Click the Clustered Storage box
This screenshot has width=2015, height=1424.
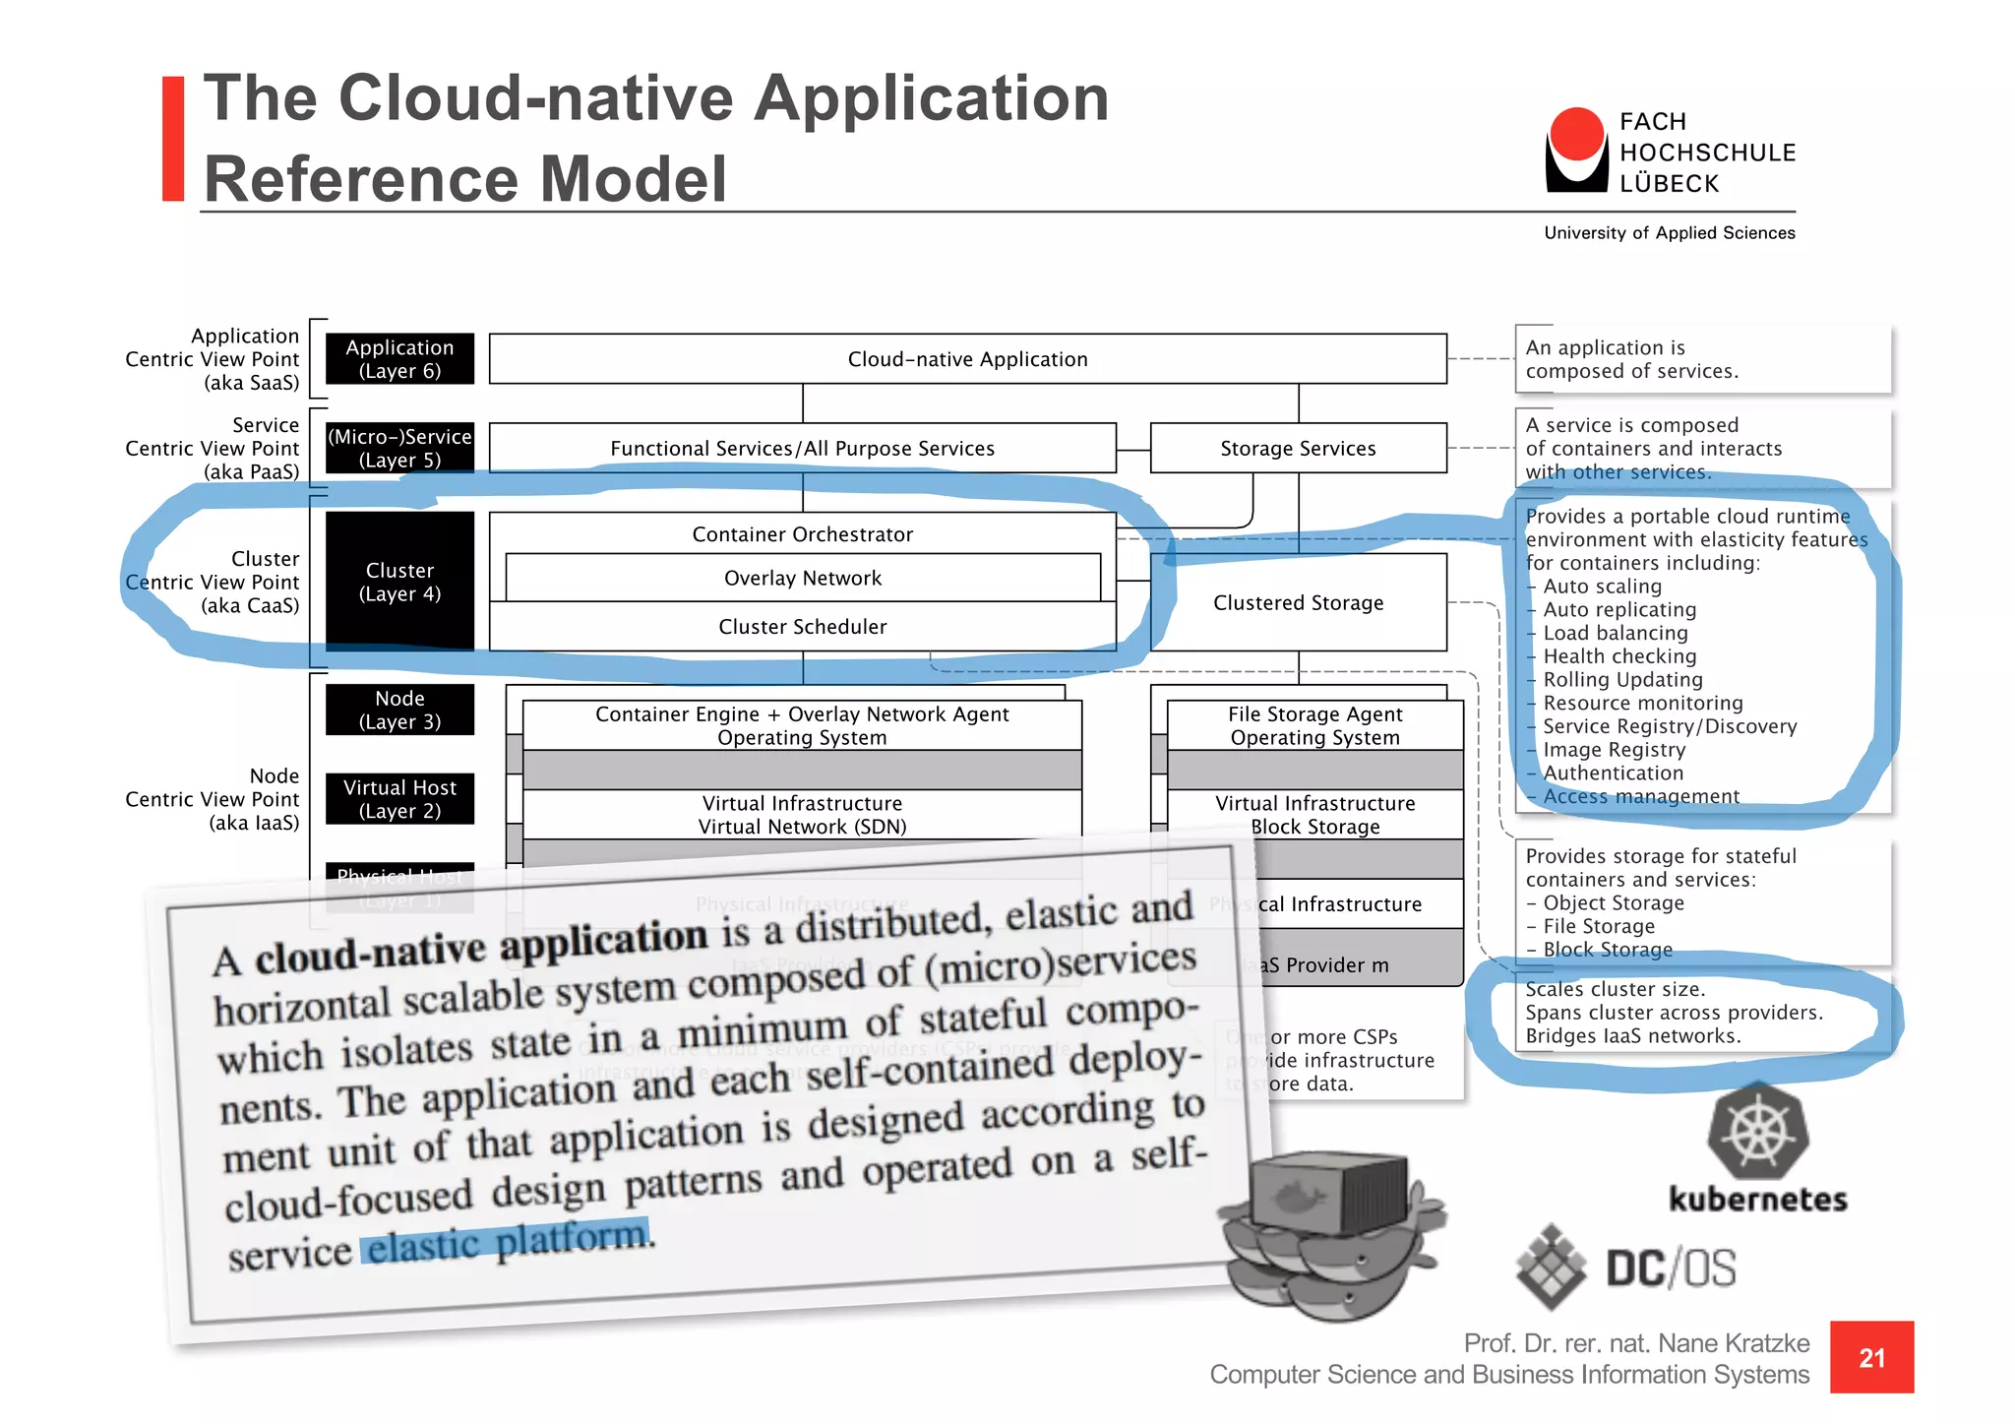coord(1299,602)
